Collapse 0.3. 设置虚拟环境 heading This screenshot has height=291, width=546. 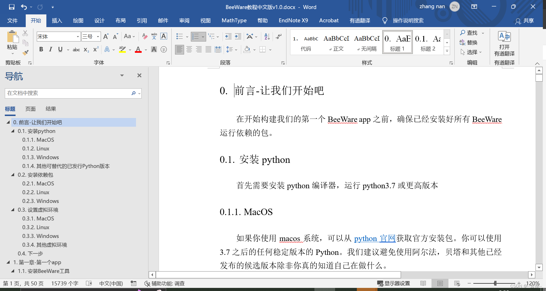click(13, 210)
